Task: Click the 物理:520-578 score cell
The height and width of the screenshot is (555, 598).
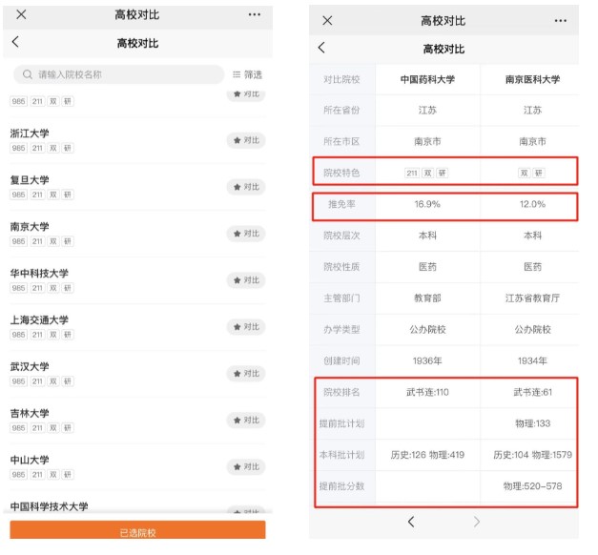Action: [532, 486]
